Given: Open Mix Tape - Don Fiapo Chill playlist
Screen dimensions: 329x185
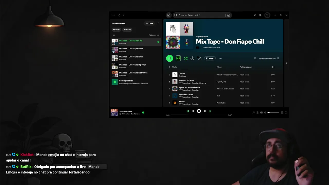Looking at the screenshot, I should tap(136, 42).
